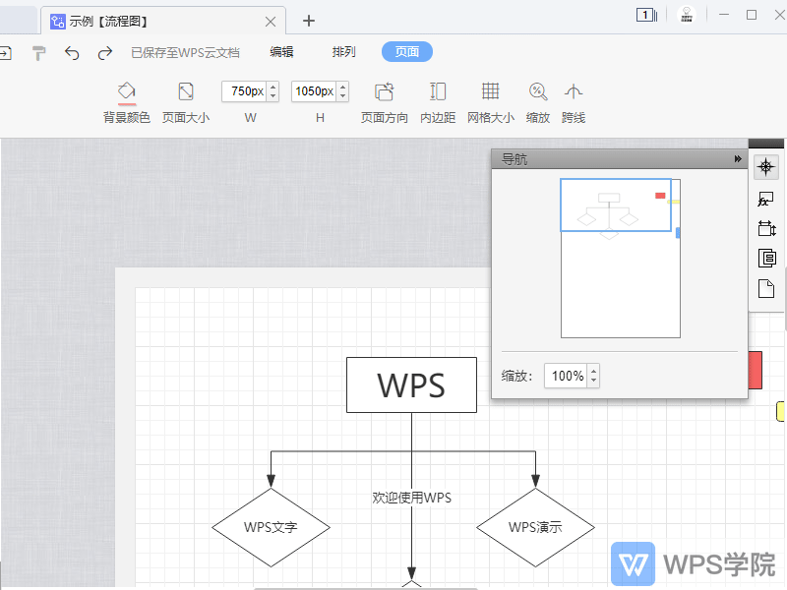Select the WPS演示 diamond shape
This screenshot has height=590, width=787.
[x=535, y=527]
